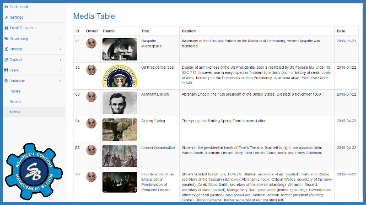Click the Settings wrench icon
Viewport: 366px width, 205px height.
click(x=6, y=17)
